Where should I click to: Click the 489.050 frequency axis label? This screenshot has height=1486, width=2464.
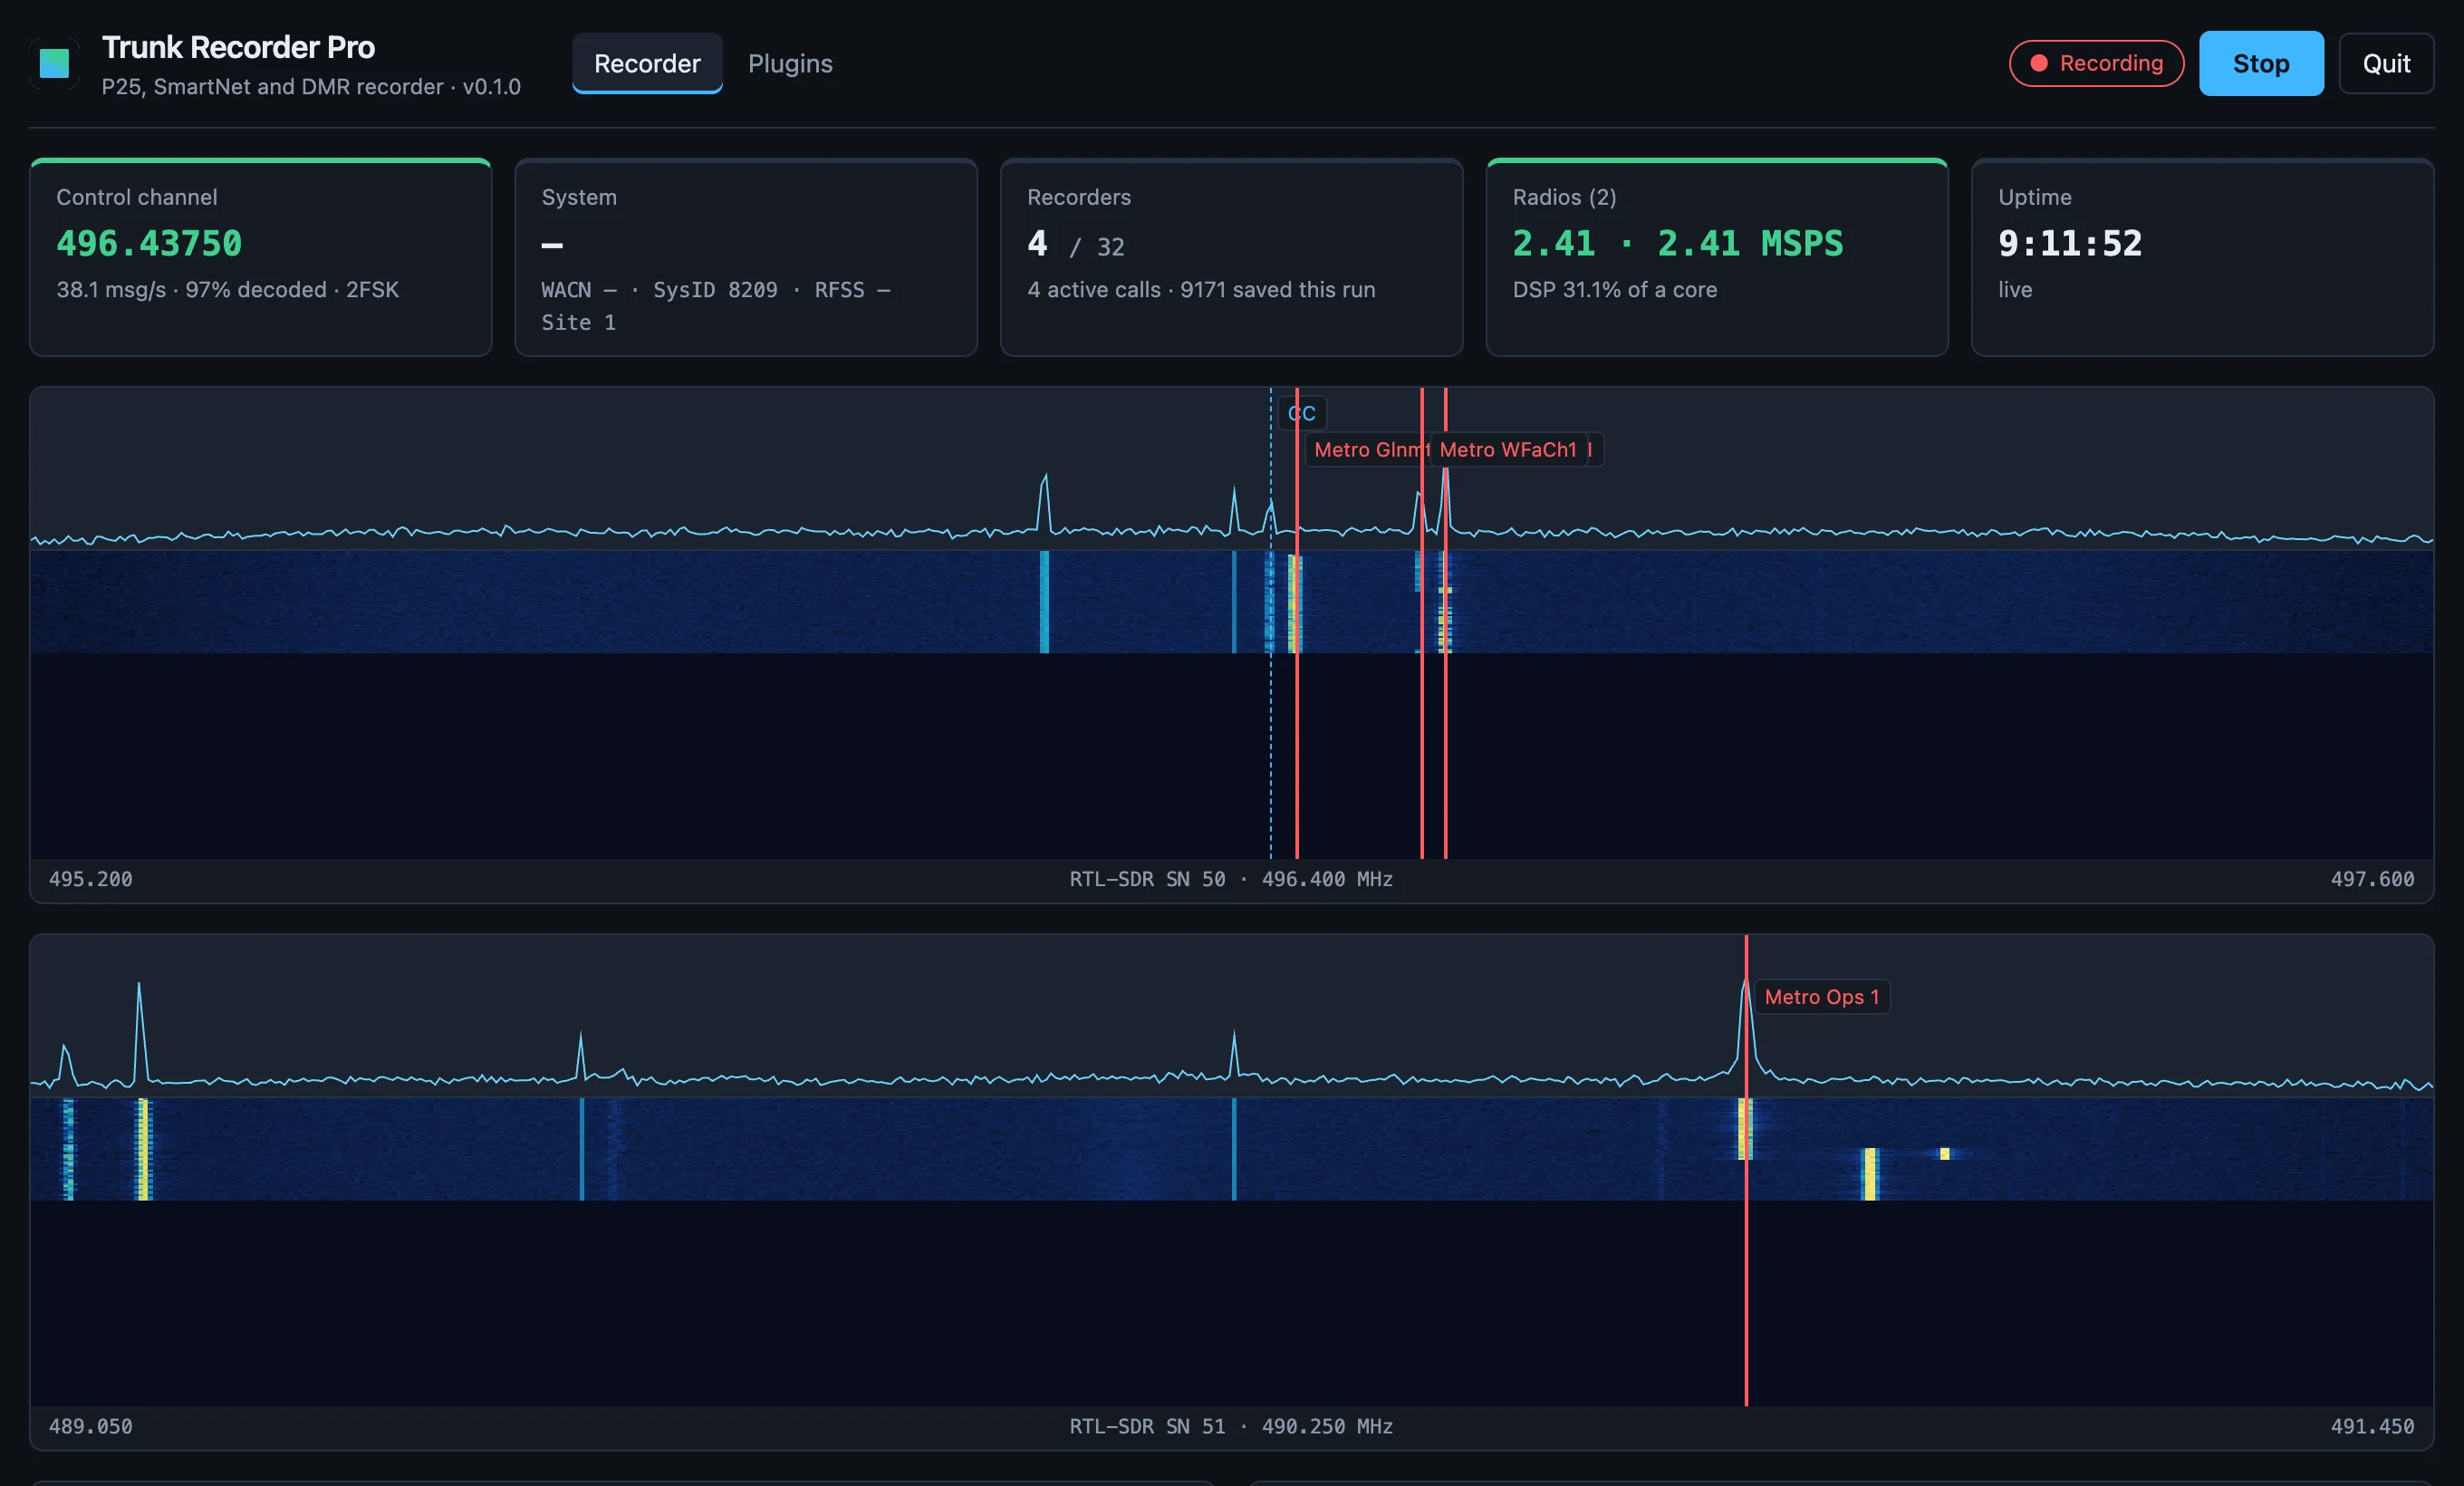[90, 1426]
